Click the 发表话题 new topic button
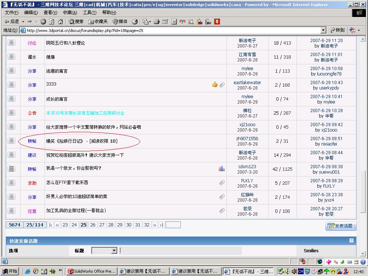 pos(341,226)
